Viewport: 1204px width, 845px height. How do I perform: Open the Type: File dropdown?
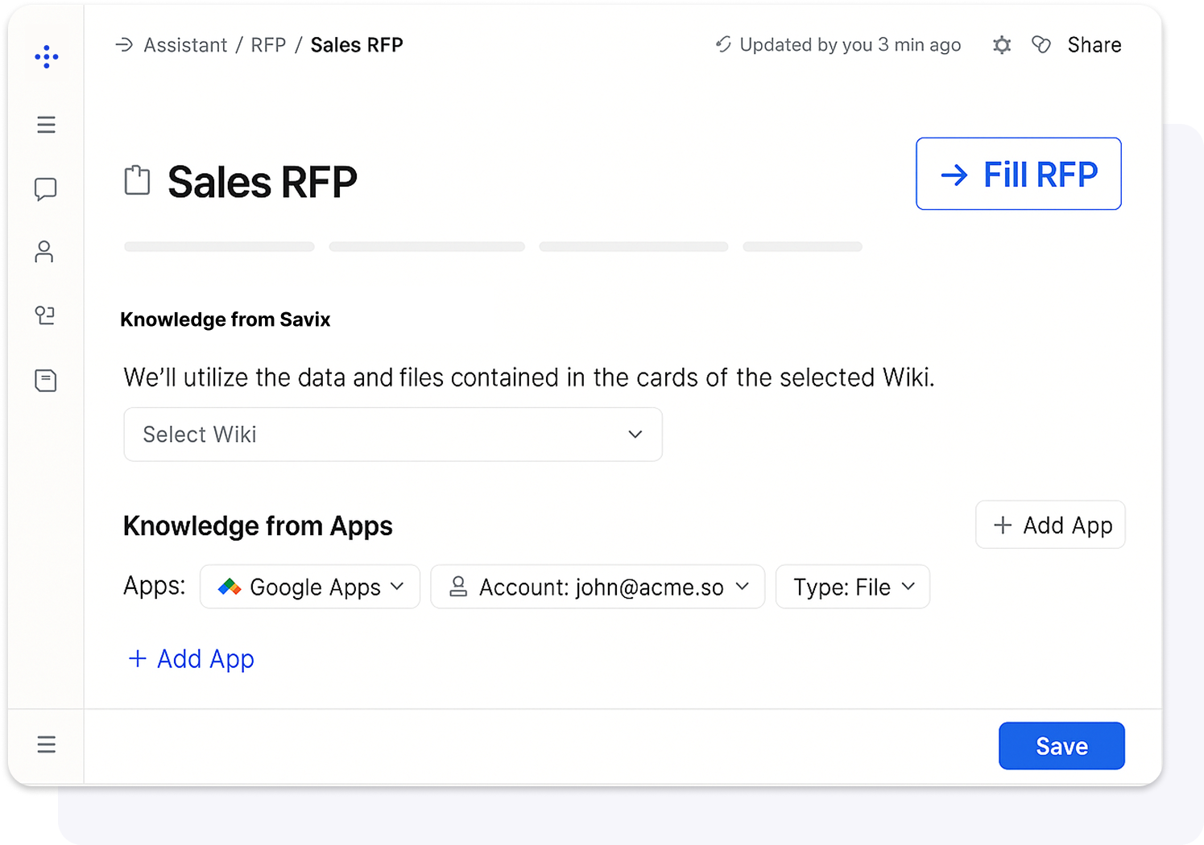click(x=852, y=587)
